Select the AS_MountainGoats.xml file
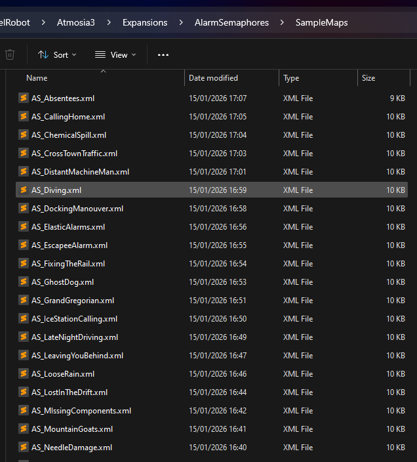 pos(72,429)
